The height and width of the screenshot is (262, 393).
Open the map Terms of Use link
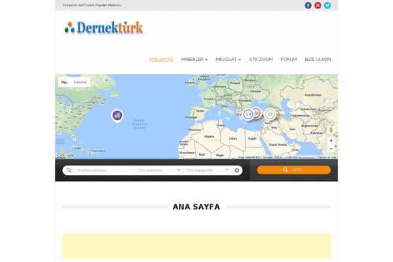point(327,157)
